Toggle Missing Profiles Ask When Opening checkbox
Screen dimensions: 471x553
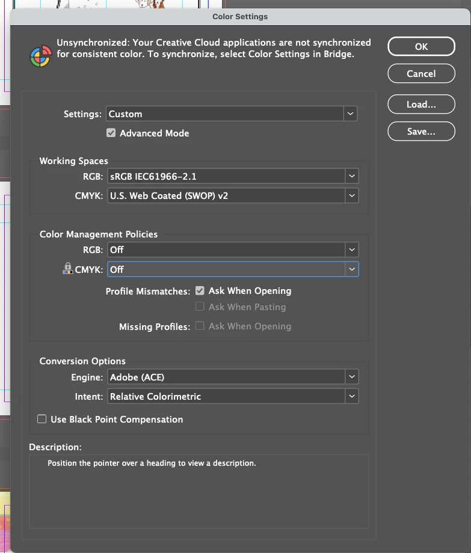click(x=200, y=326)
